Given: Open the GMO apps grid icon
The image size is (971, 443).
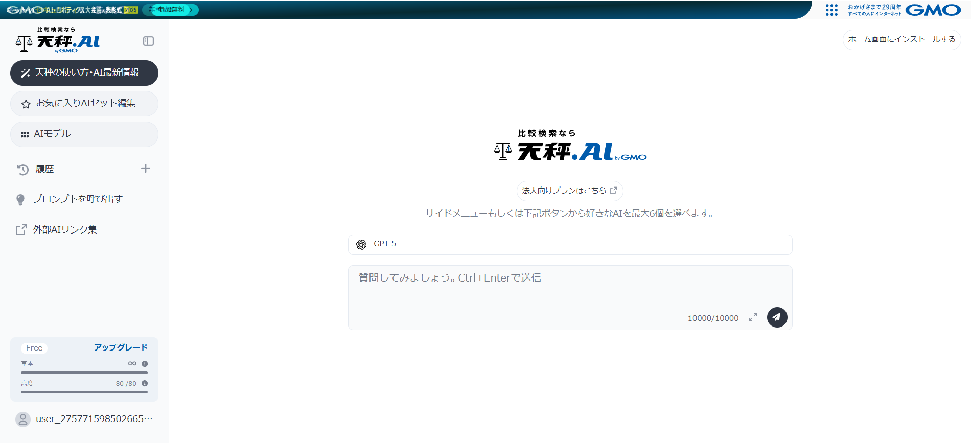Looking at the screenshot, I should pos(831,10).
